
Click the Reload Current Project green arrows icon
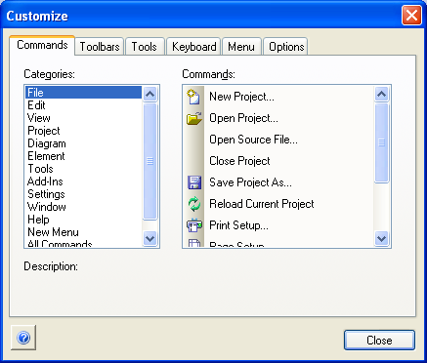point(194,204)
